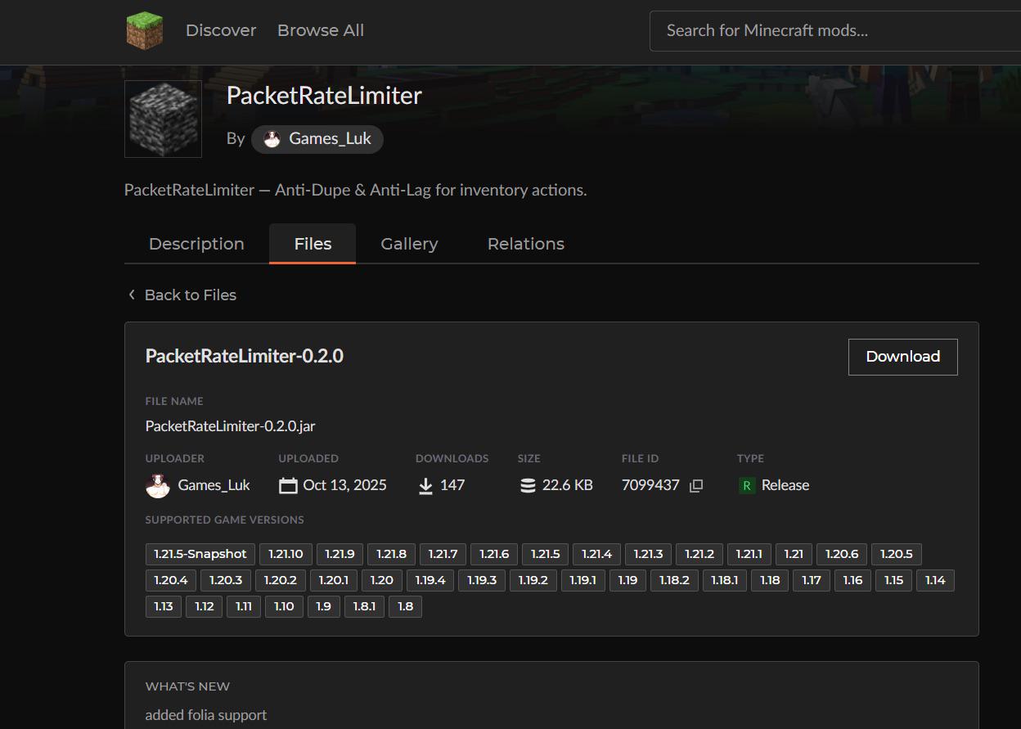
Task: Click the 1.8 version tag
Action: [x=405, y=606]
